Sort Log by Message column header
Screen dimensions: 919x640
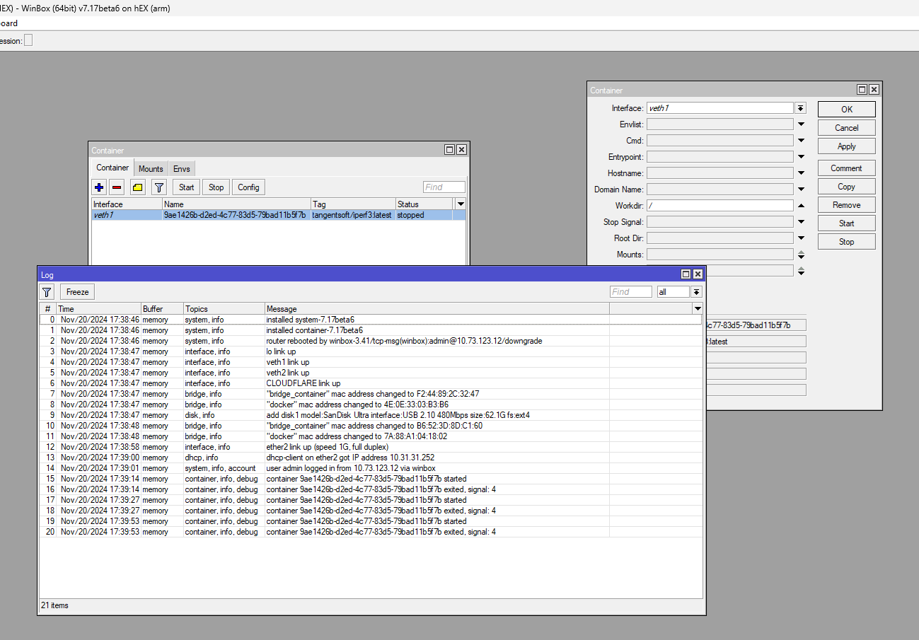tap(437, 309)
